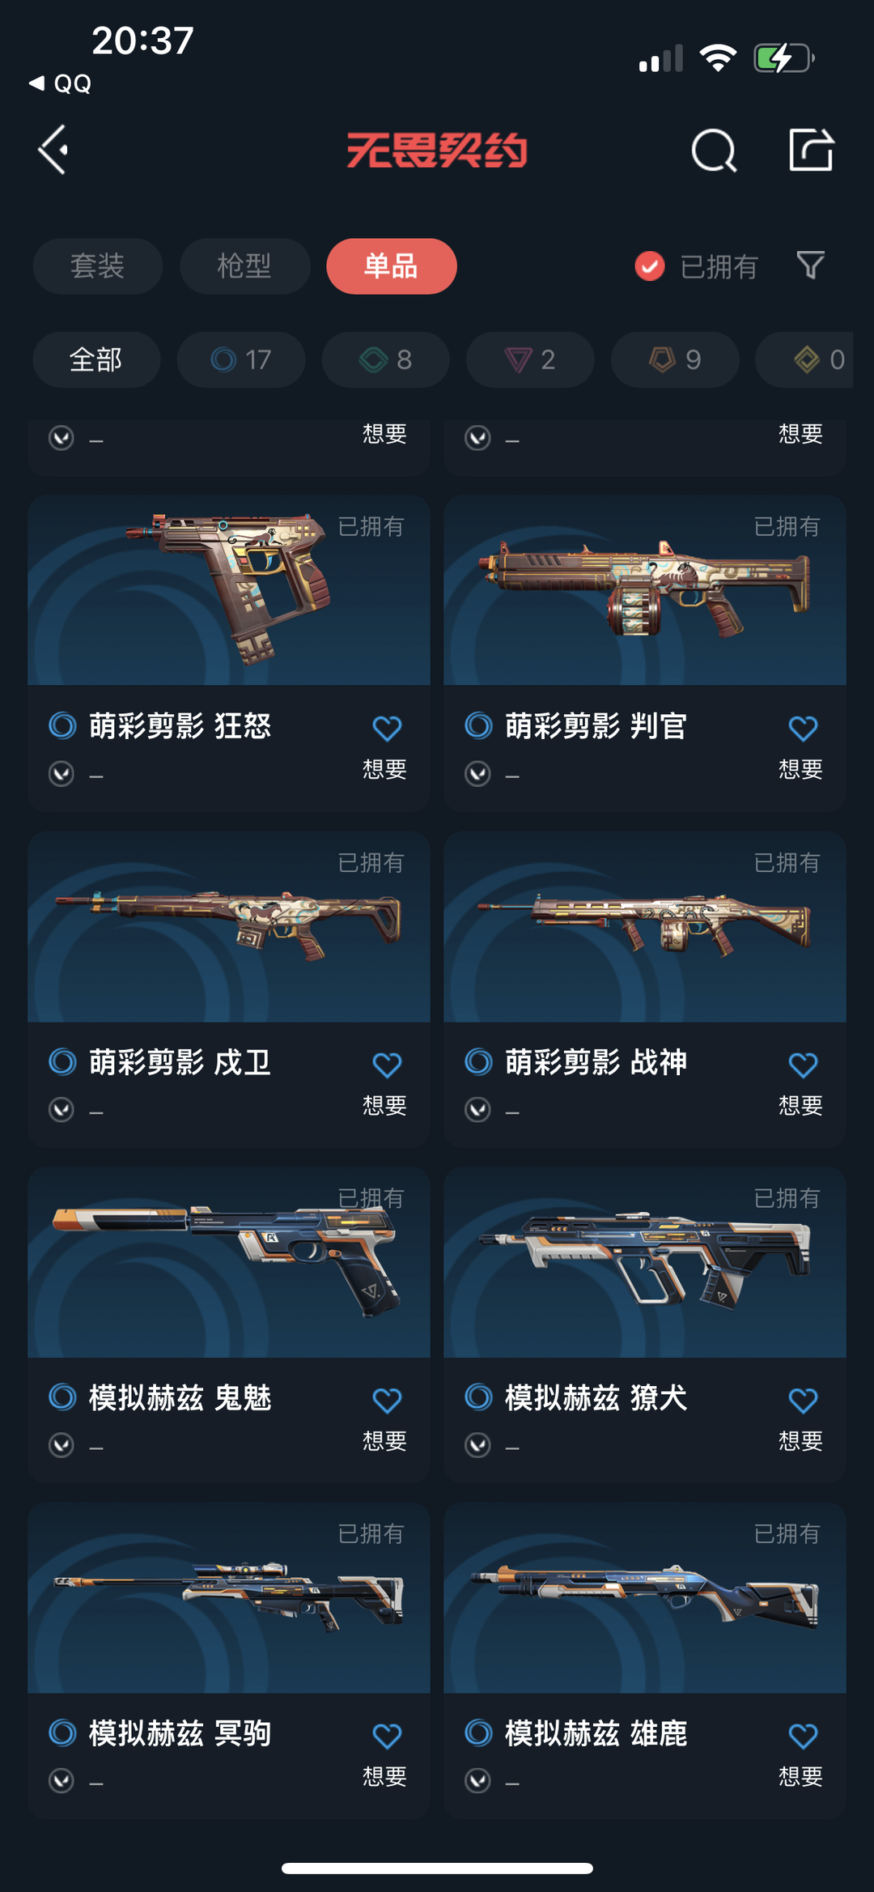Switch to the 枪型 tab

[x=244, y=266]
